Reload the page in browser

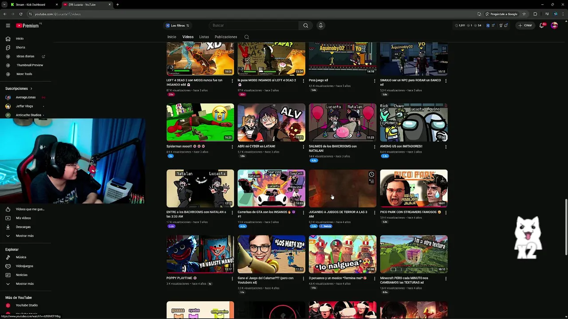[20, 14]
